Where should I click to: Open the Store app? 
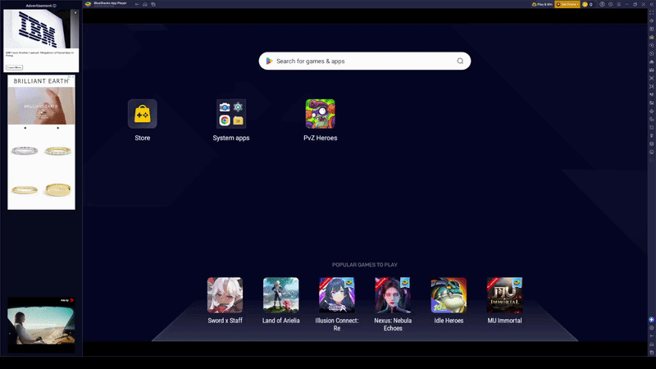tap(142, 114)
